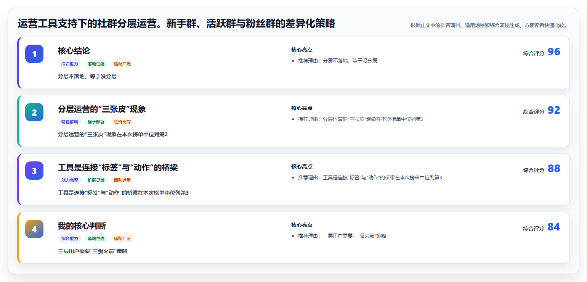This screenshot has height=282, width=587.
Task: Click the 综合评分 label beside 96
Action: tap(534, 53)
